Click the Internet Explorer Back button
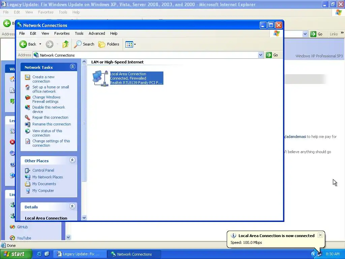The height and width of the screenshot is (259, 345). (x=7, y=23)
